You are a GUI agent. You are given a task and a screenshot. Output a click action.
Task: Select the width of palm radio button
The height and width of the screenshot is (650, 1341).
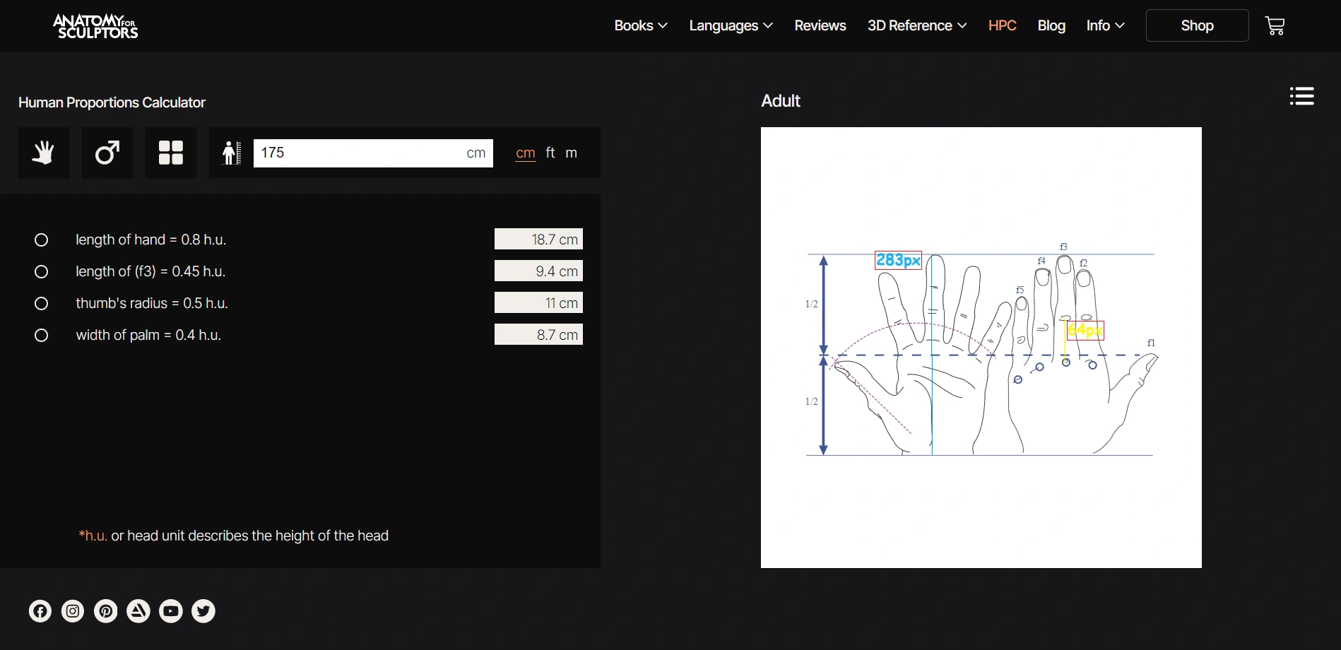point(42,336)
